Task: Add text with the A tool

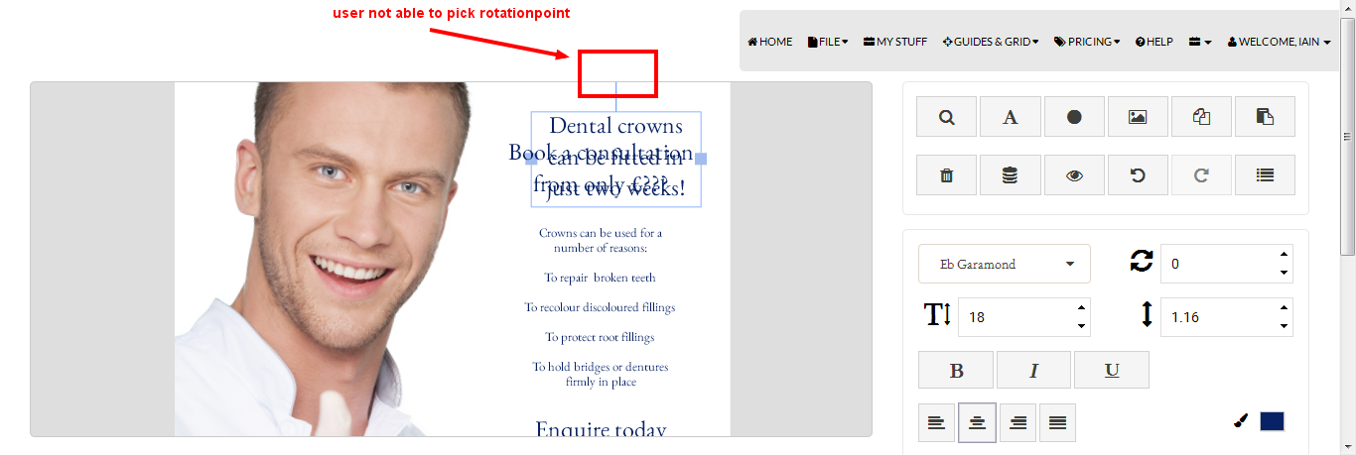Action: point(1010,117)
